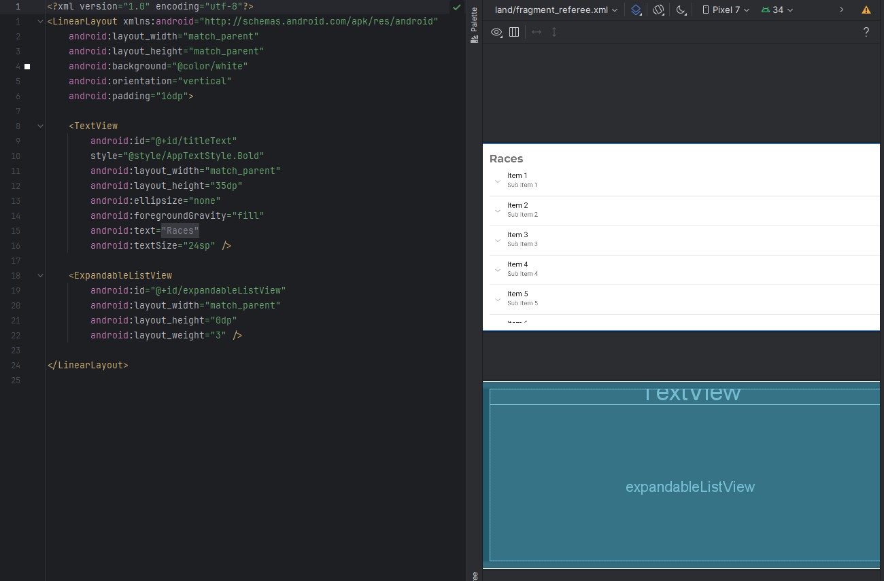Click the yellow warning triangle icon
Image resolution: width=884 pixels, height=581 pixels.
[x=866, y=10]
